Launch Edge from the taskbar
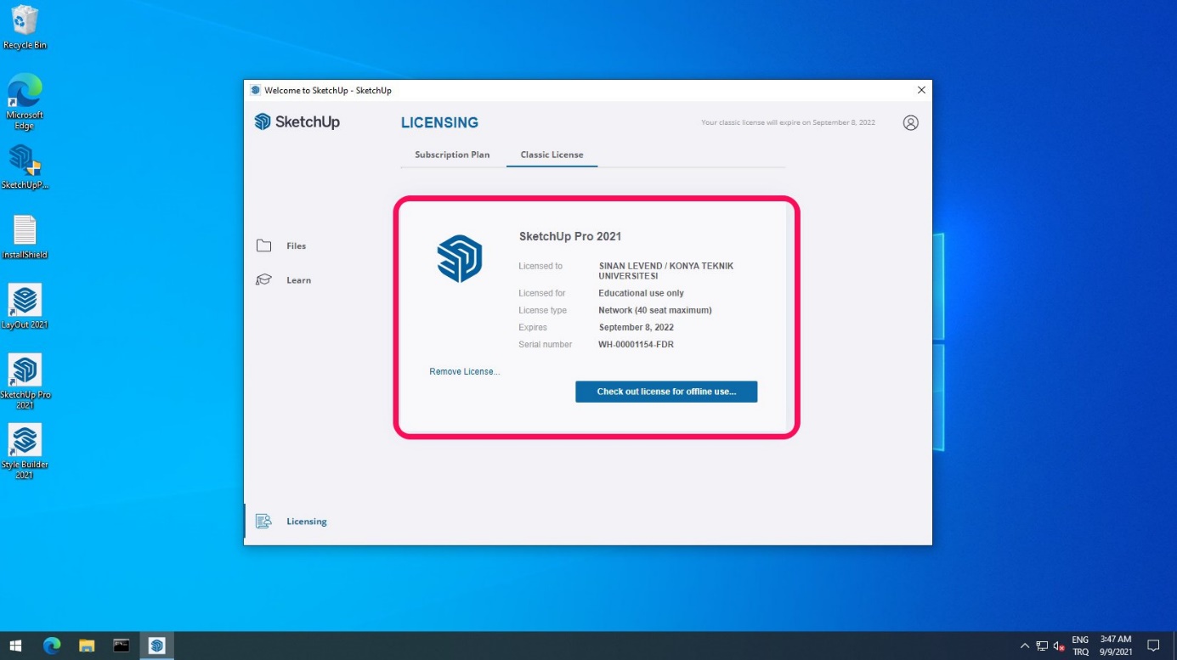The width and height of the screenshot is (1177, 660). pyautogui.click(x=52, y=646)
